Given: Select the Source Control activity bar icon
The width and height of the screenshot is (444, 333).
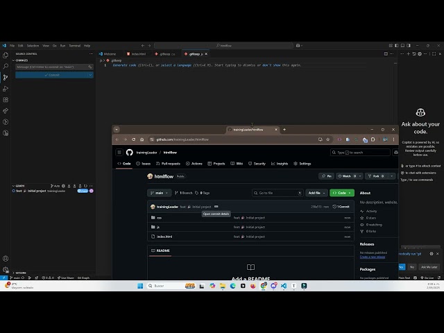Looking at the screenshot, I should pyautogui.click(x=6, y=77).
